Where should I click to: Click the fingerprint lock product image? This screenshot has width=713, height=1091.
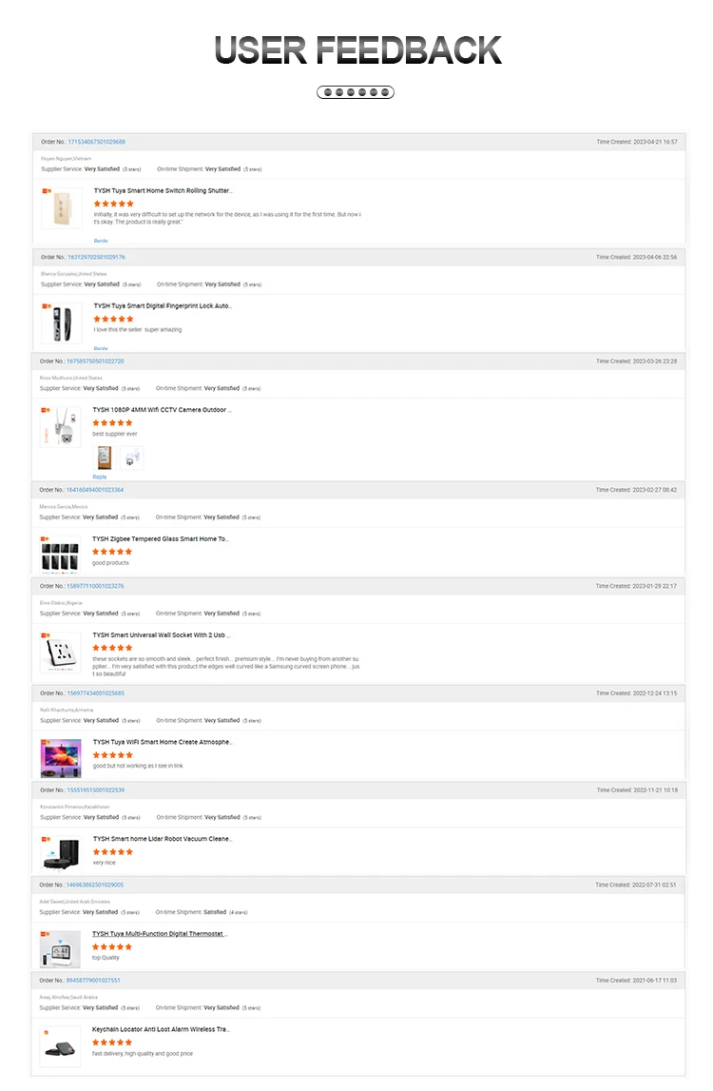[61, 323]
